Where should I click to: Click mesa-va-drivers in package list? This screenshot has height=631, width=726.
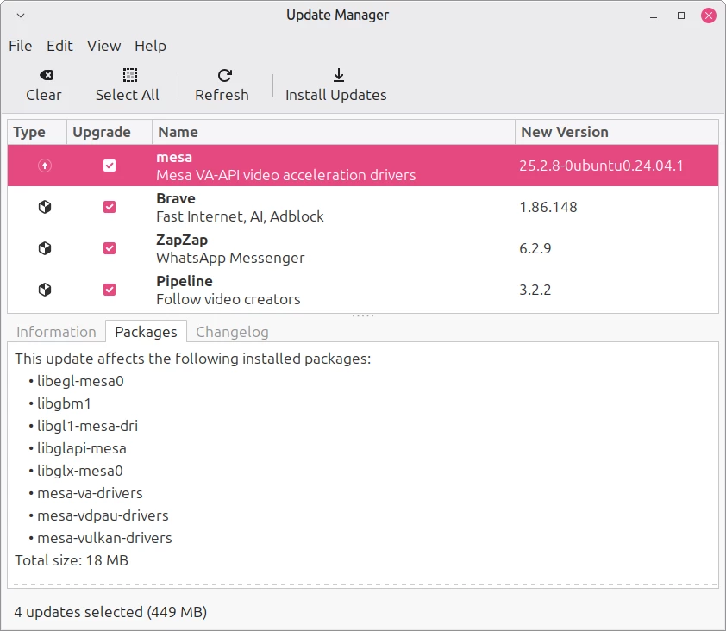(90, 493)
